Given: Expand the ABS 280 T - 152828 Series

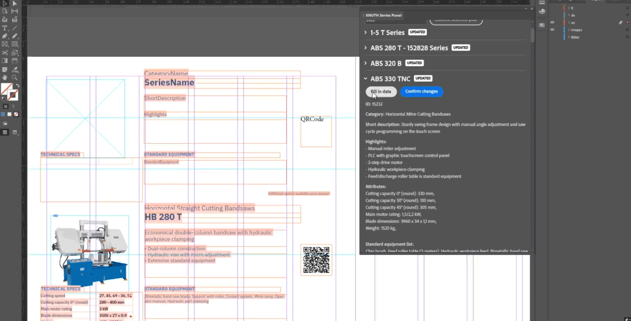Looking at the screenshot, I should 365,48.
